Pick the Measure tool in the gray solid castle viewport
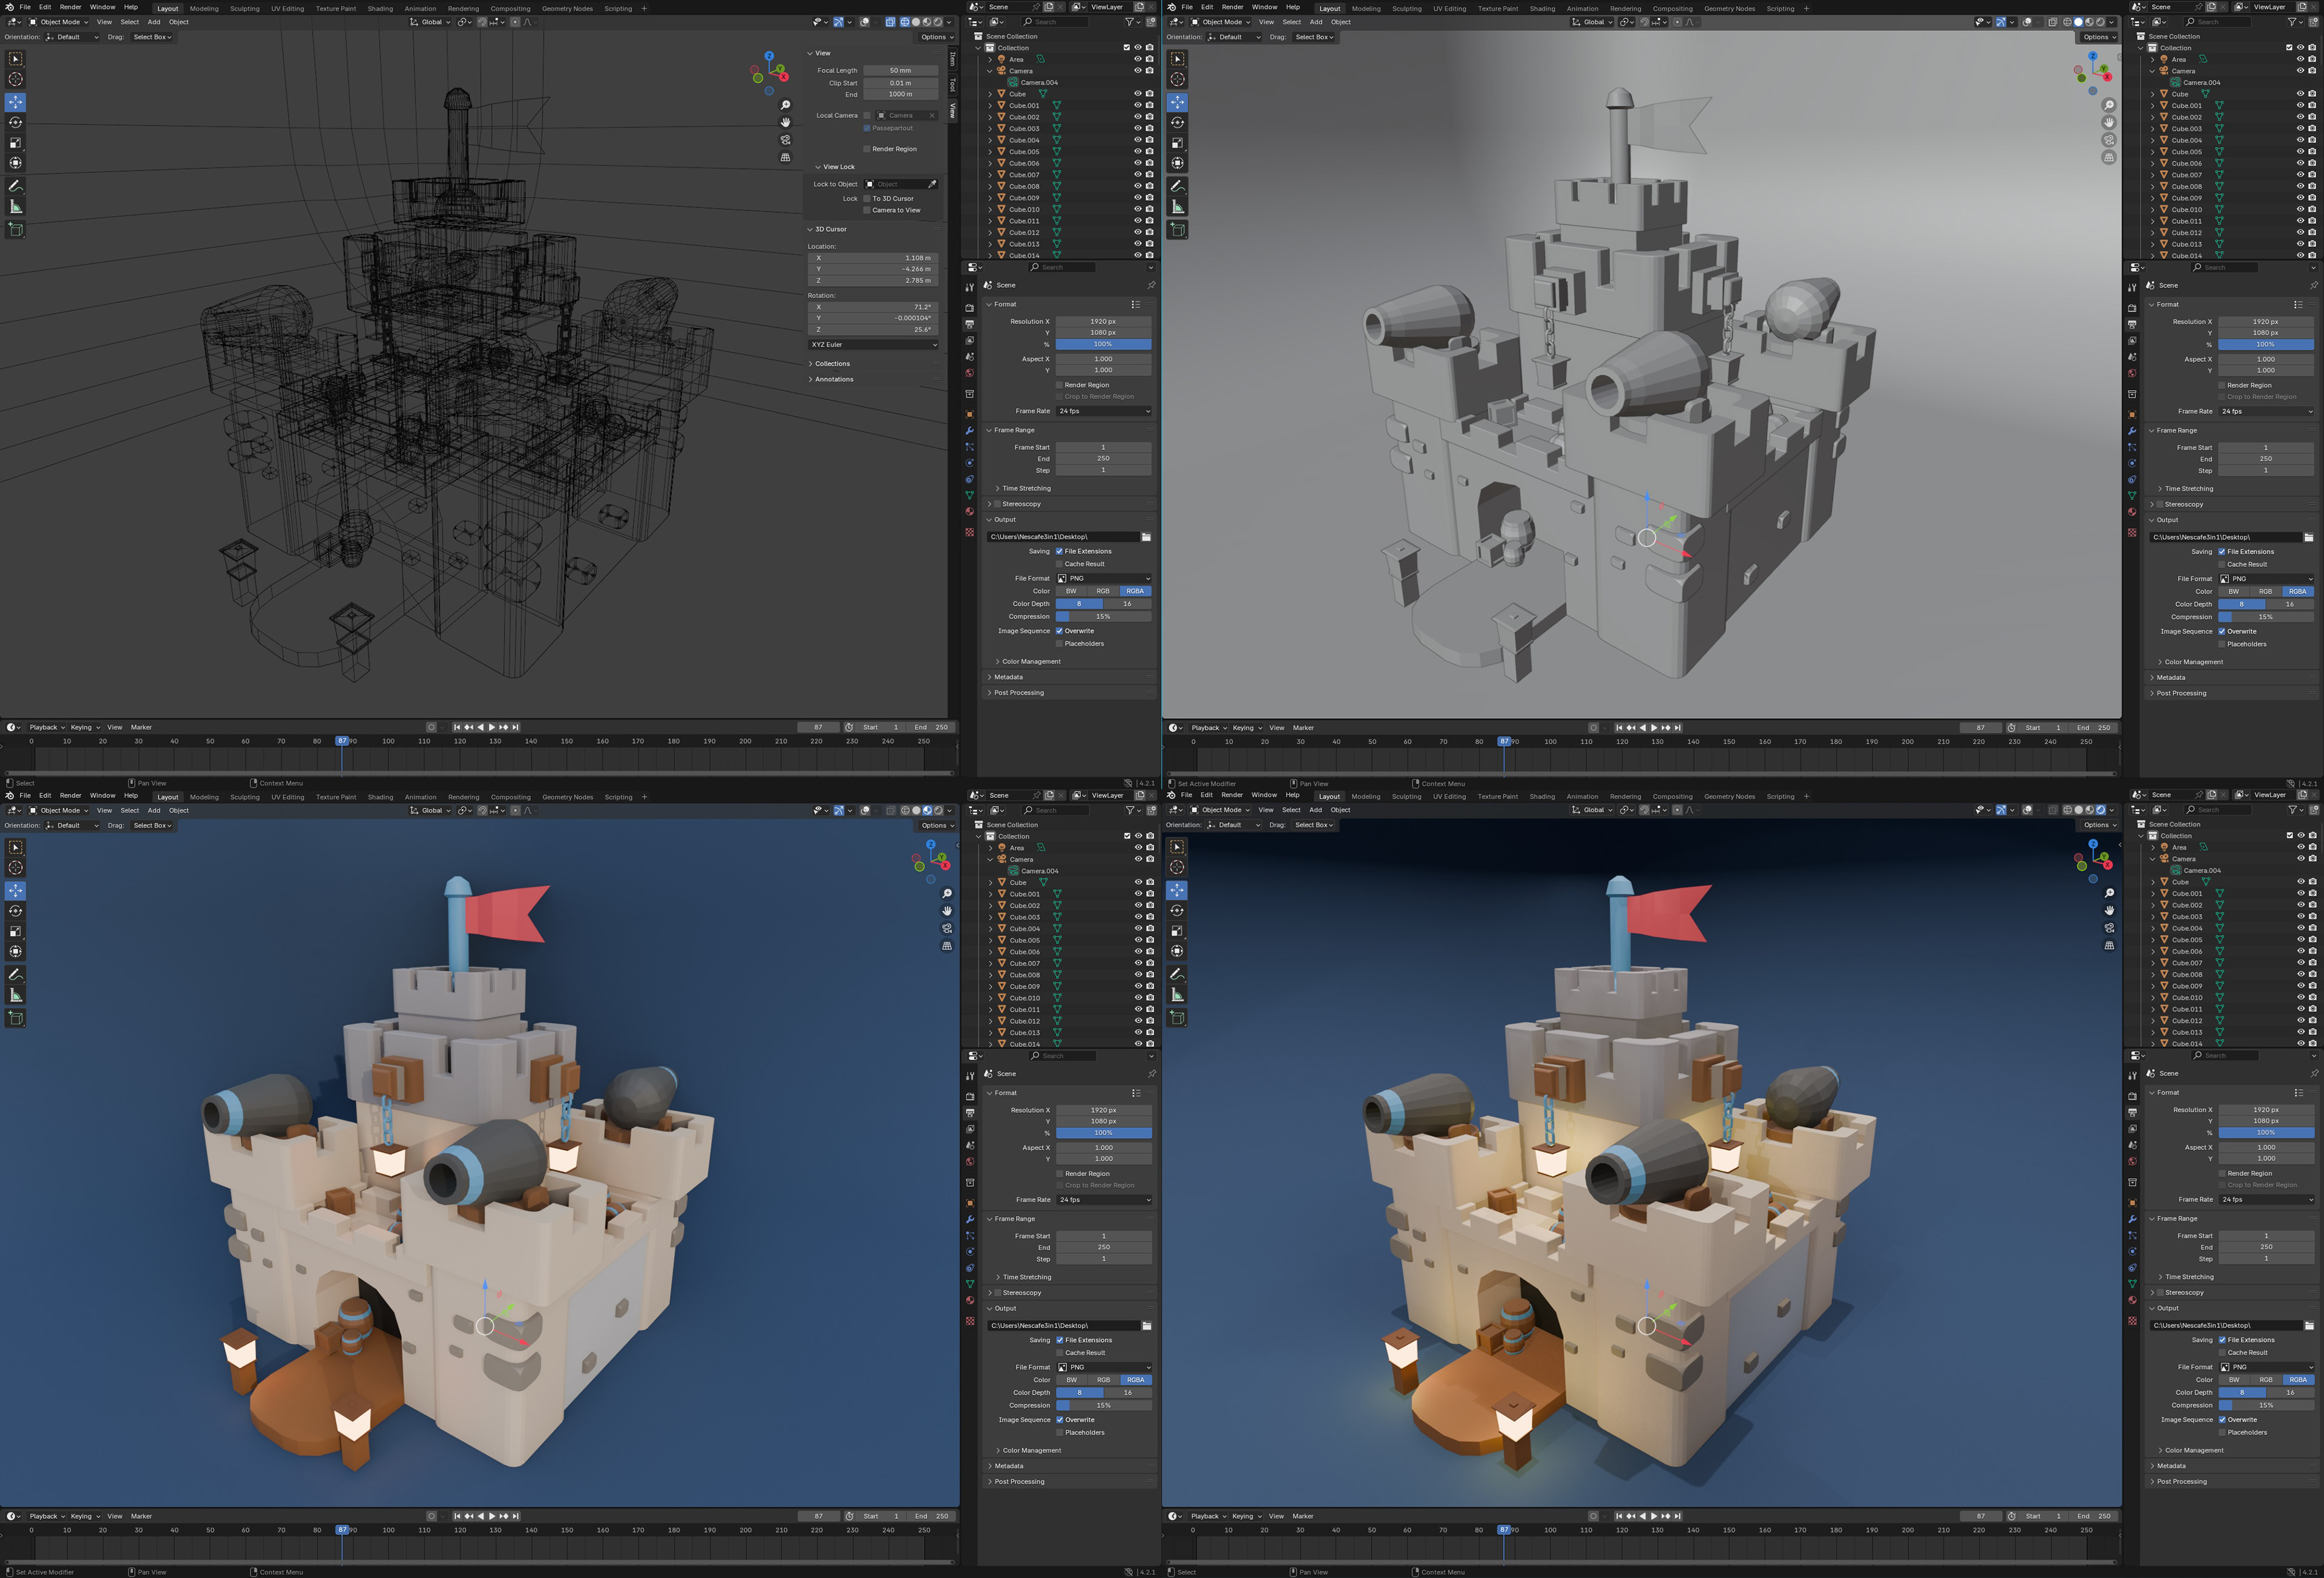 [1178, 207]
